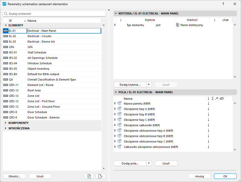
Task: Click the schedule icon for EL-02
Action: [6, 36]
